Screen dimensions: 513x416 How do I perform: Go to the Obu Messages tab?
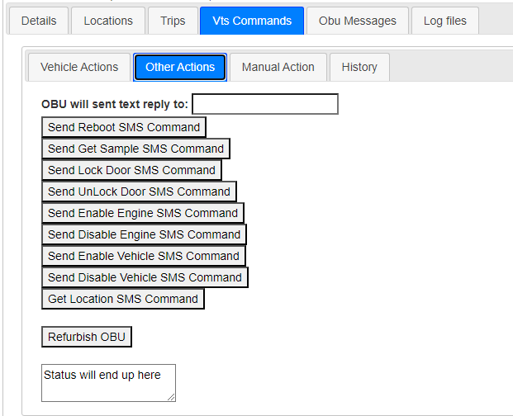pyautogui.click(x=358, y=21)
